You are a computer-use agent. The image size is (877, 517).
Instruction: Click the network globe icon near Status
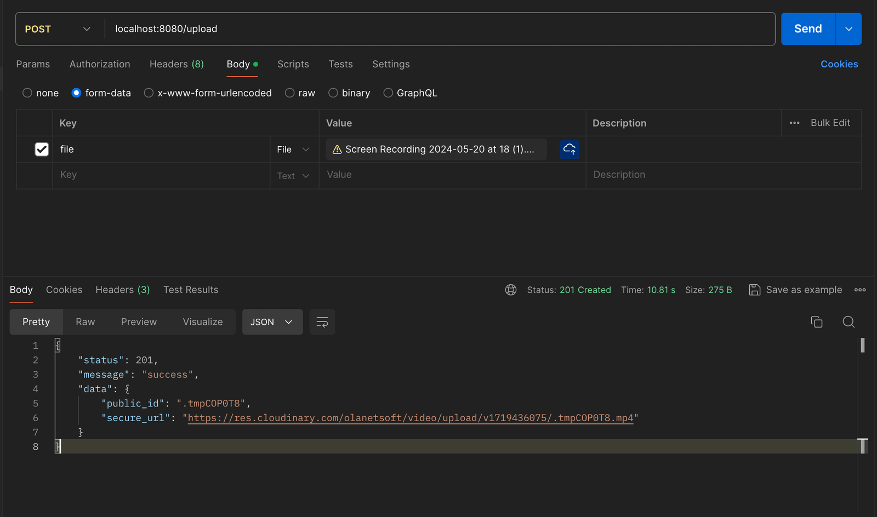511,290
